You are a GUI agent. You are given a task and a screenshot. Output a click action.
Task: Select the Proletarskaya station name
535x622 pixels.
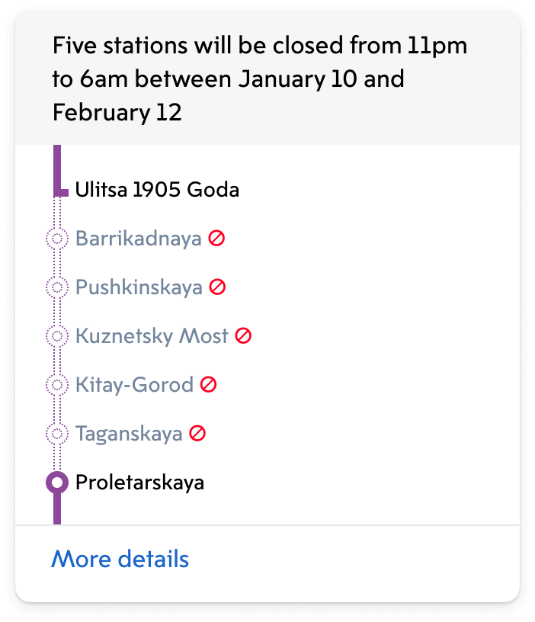click(x=139, y=483)
